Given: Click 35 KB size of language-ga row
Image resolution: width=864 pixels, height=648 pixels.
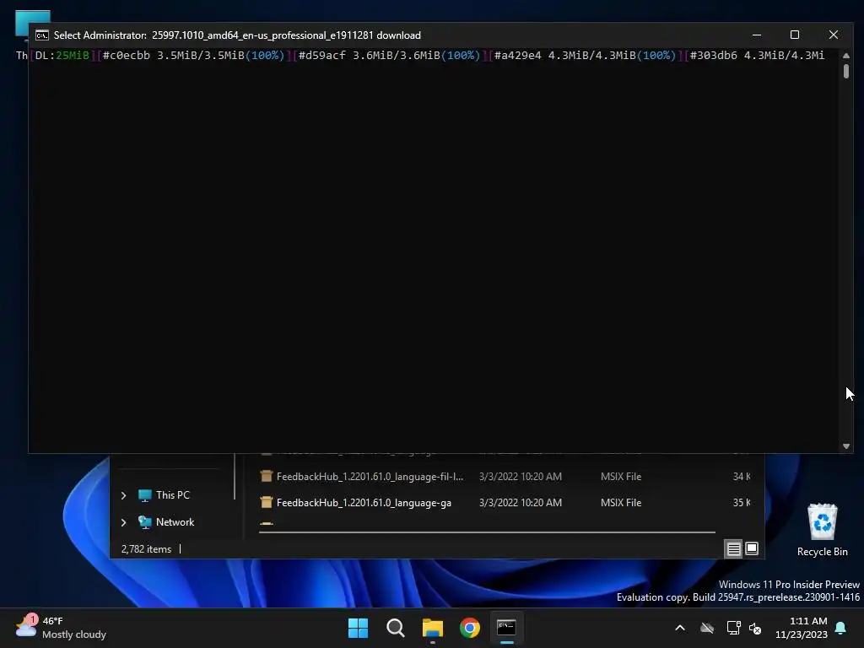Looking at the screenshot, I should click(x=742, y=503).
